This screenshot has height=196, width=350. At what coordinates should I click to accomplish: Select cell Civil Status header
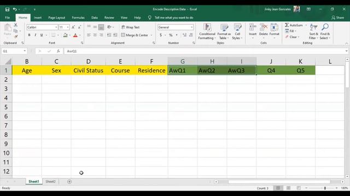click(x=89, y=70)
